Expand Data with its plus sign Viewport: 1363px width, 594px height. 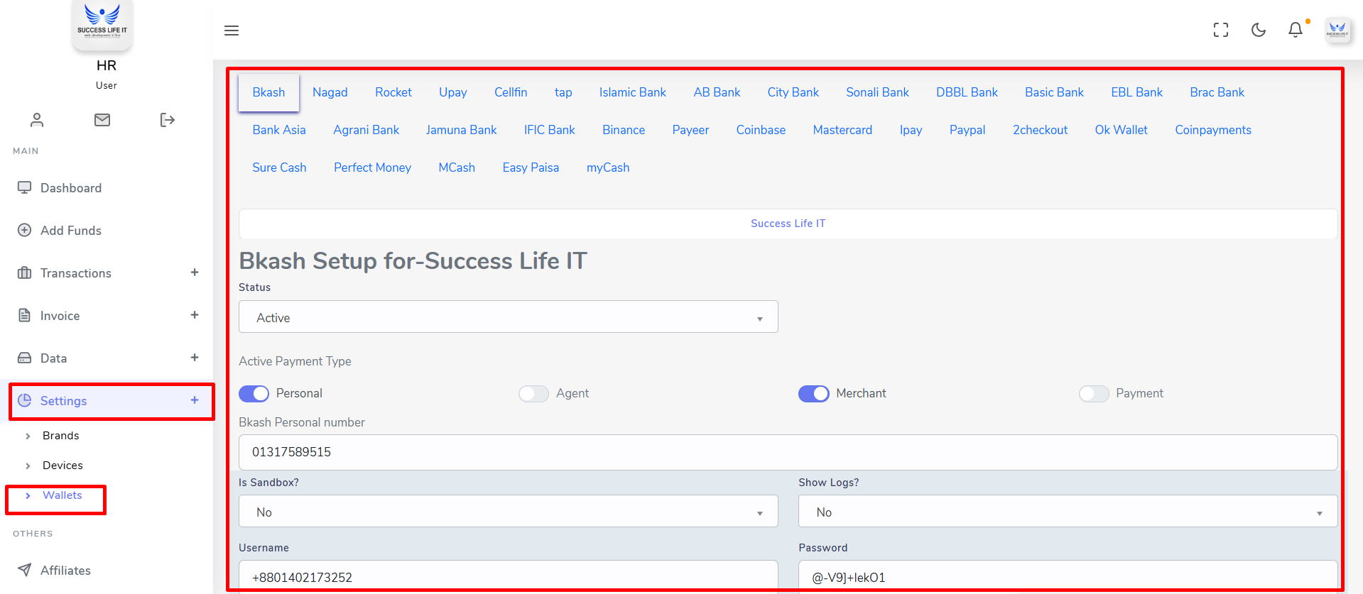pyautogui.click(x=195, y=358)
